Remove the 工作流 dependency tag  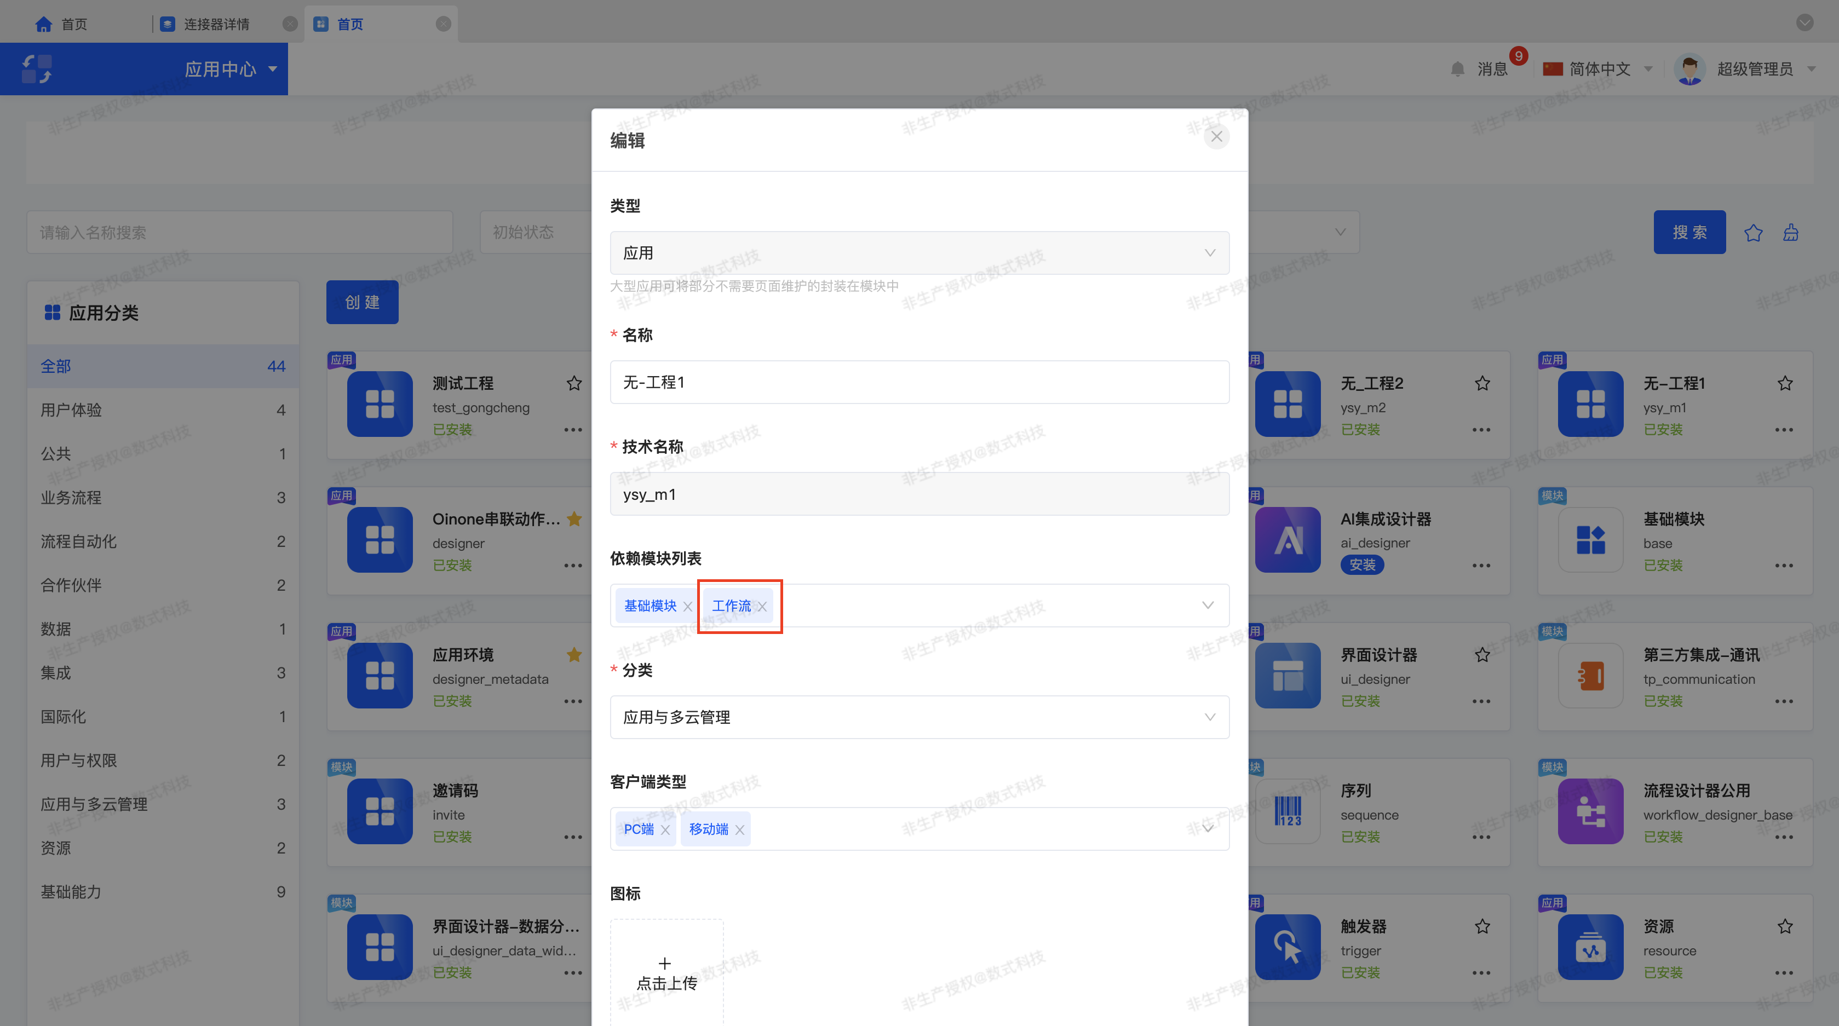pyautogui.click(x=762, y=607)
